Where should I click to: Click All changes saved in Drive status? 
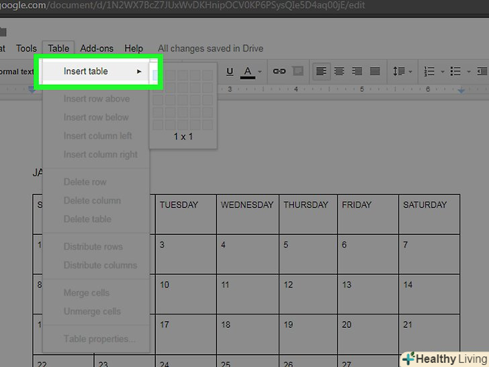(x=210, y=48)
